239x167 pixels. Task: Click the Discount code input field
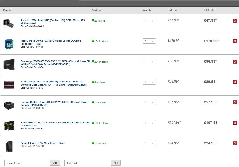[x=27, y=163]
